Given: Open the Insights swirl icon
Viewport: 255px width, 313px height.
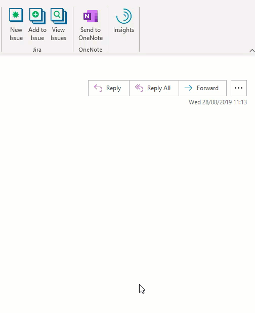Looking at the screenshot, I should pyautogui.click(x=123, y=16).
